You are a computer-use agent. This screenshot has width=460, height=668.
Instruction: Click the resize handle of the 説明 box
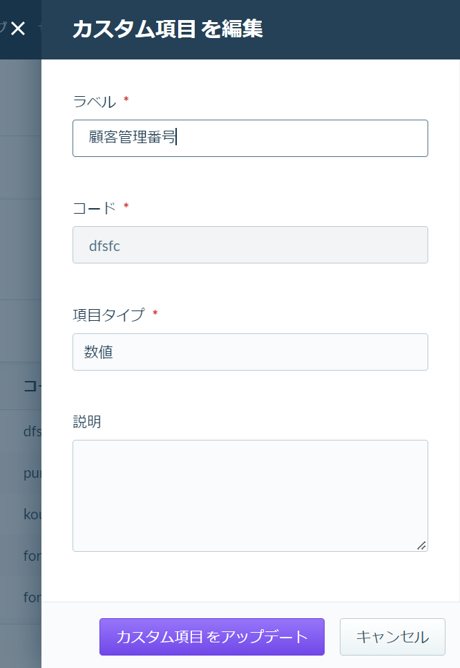(x=421, y=546)
